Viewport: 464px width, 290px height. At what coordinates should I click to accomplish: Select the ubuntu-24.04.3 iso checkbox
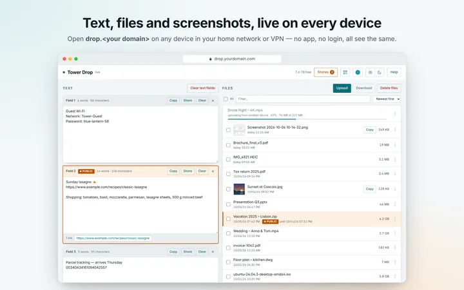(x=228, y=276)
